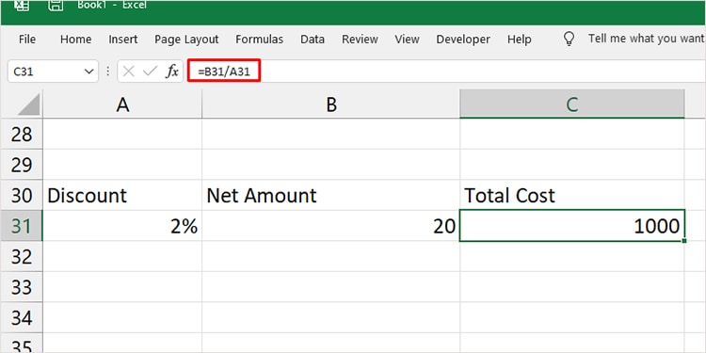Image resolution: width=706 pixels, height=353 pixels.
Task: Select row 34 header
Action: pyautogui.click(x=22, y=318)
